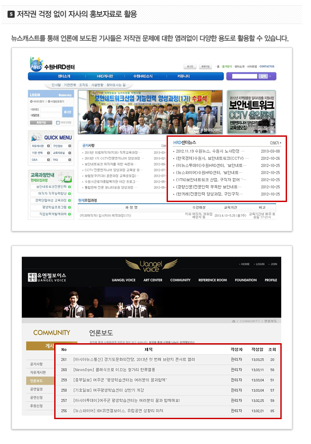Screen dimensions: 311x444
Task: Click green icon beside 경력단절여성 교육과정
Action: pyautogui.click(x=69, y=201)
